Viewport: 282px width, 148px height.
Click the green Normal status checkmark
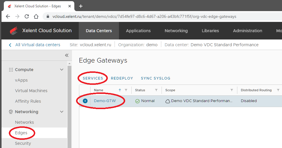[x=137, y=101]
